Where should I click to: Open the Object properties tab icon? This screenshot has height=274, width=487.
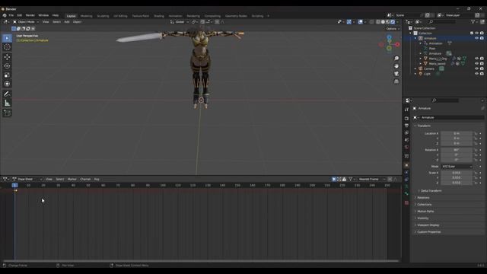pyautogui.click(x=406, y=165)
